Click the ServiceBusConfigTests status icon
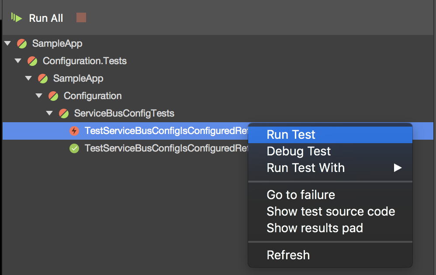Screen dimensions: 436x275 (64, 113)
